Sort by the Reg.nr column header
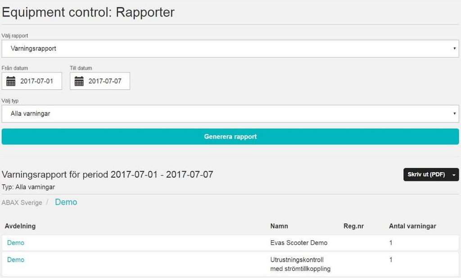Image resolution: width=461 pixels, height=278 pixels. pyautogui.click(x=354, y=226)
